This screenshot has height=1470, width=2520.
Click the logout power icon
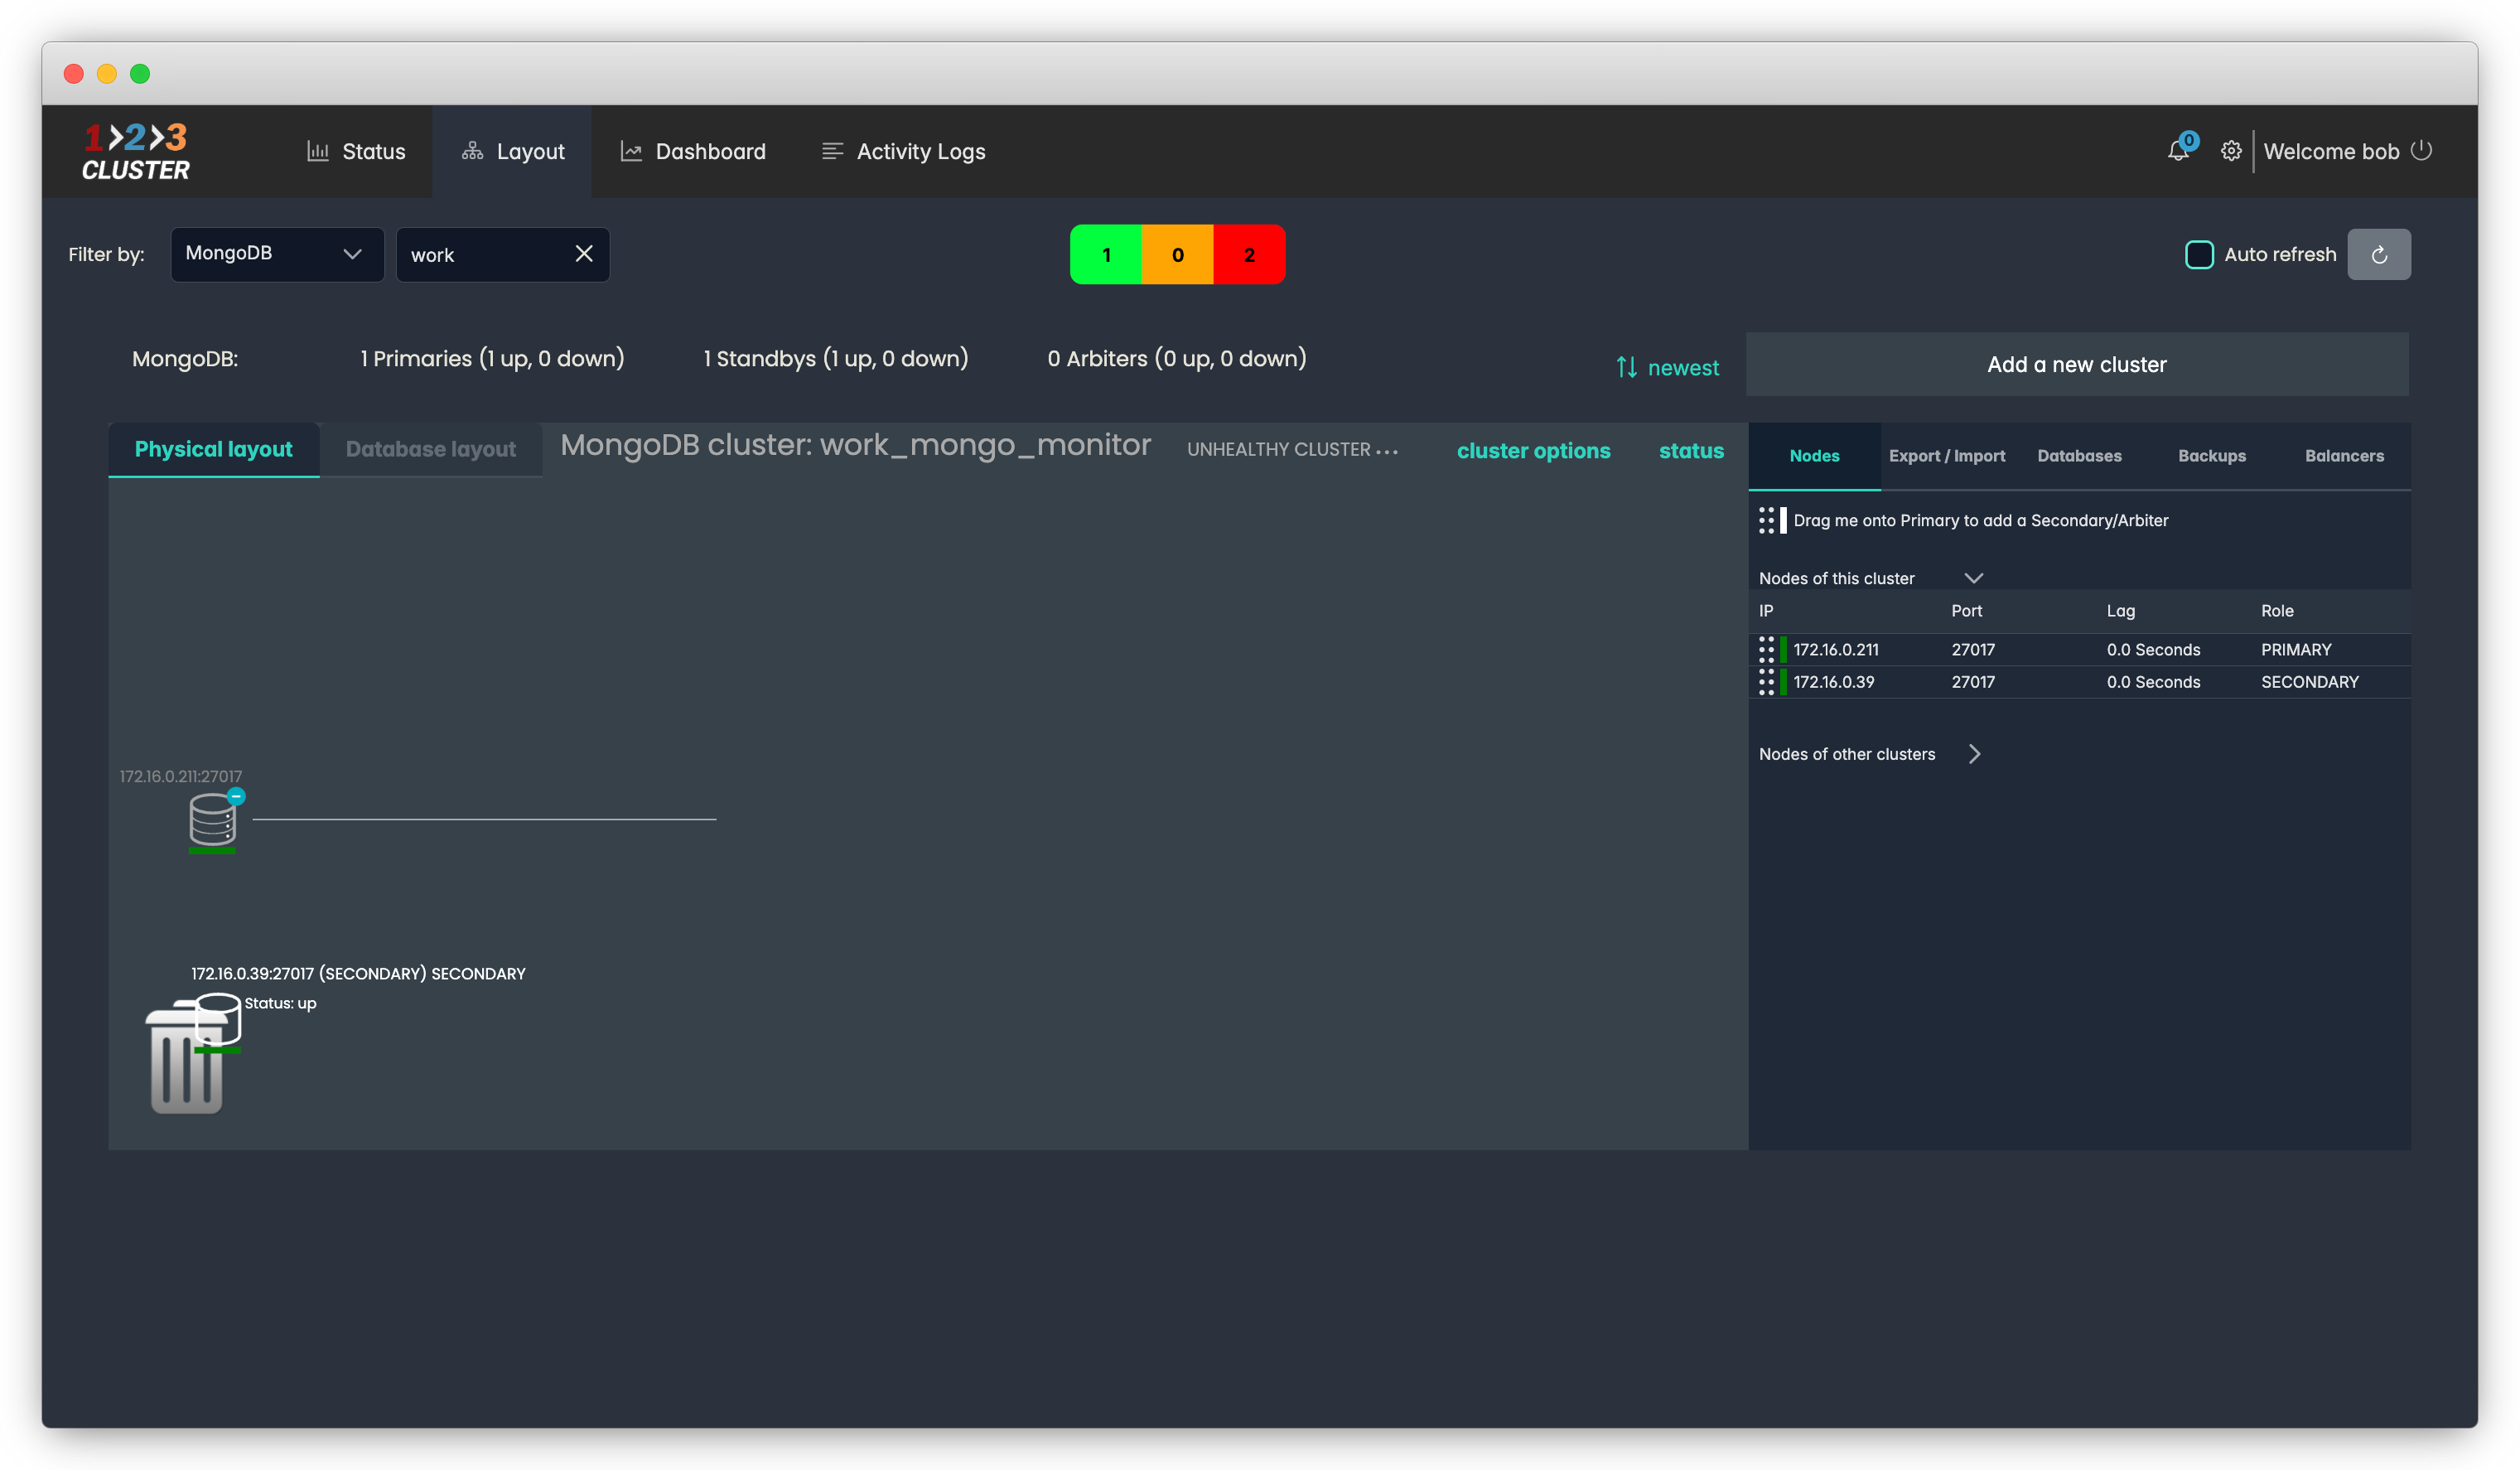coord(2421,150)
